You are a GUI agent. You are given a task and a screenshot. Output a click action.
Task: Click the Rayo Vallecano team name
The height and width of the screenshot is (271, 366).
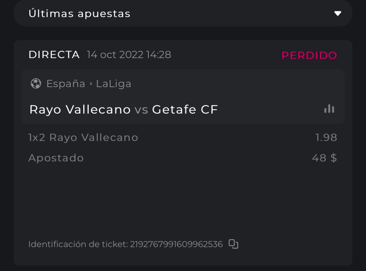[80, 110]
